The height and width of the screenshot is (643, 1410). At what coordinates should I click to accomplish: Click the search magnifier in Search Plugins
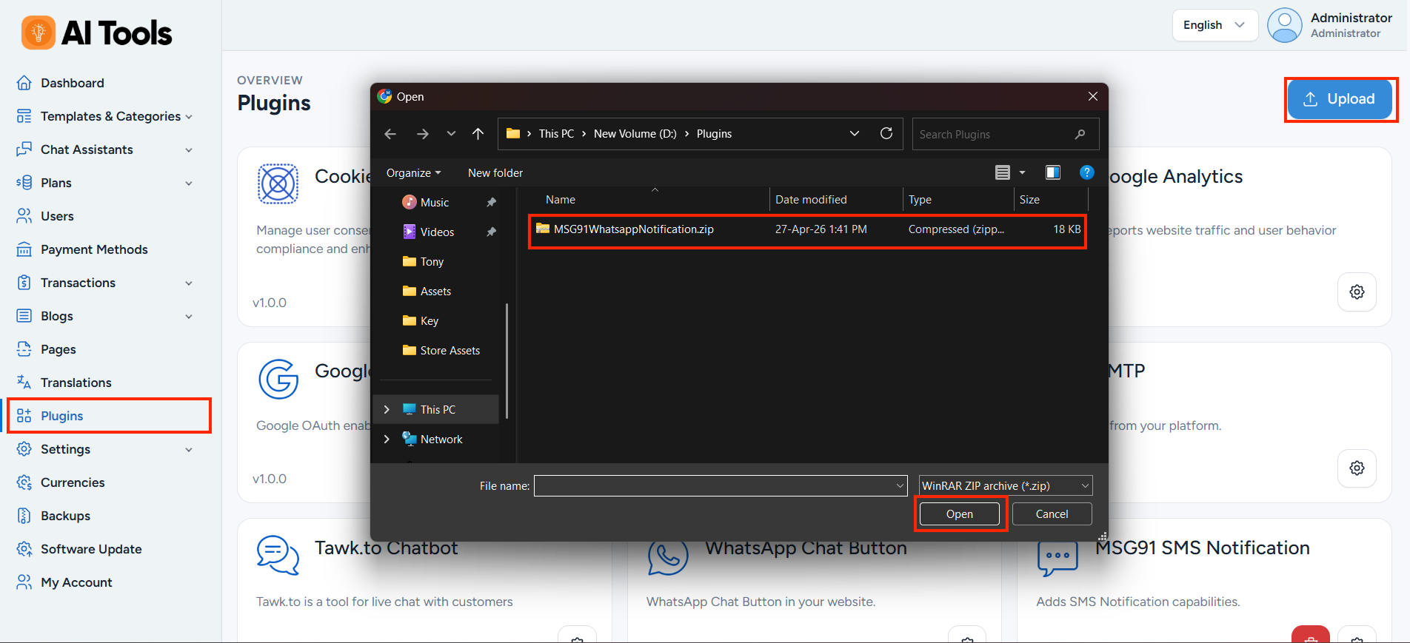click(x=1080, y=134)
